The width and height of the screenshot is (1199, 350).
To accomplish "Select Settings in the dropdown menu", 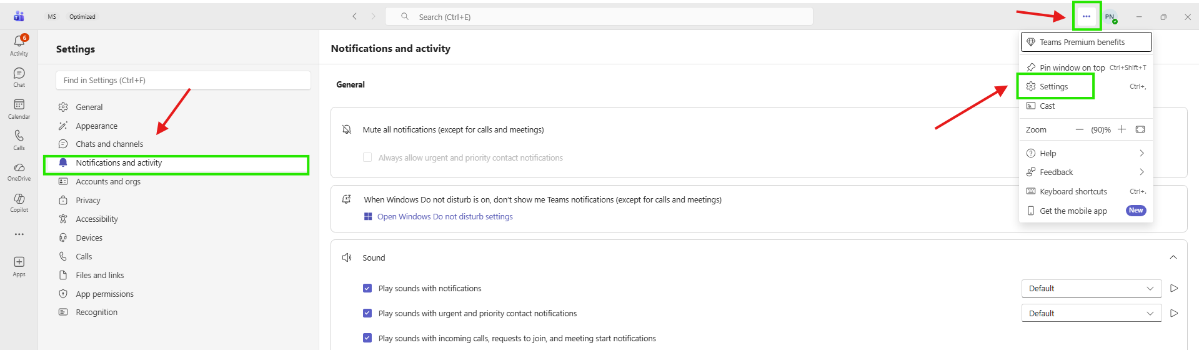I will [1055, 87].
